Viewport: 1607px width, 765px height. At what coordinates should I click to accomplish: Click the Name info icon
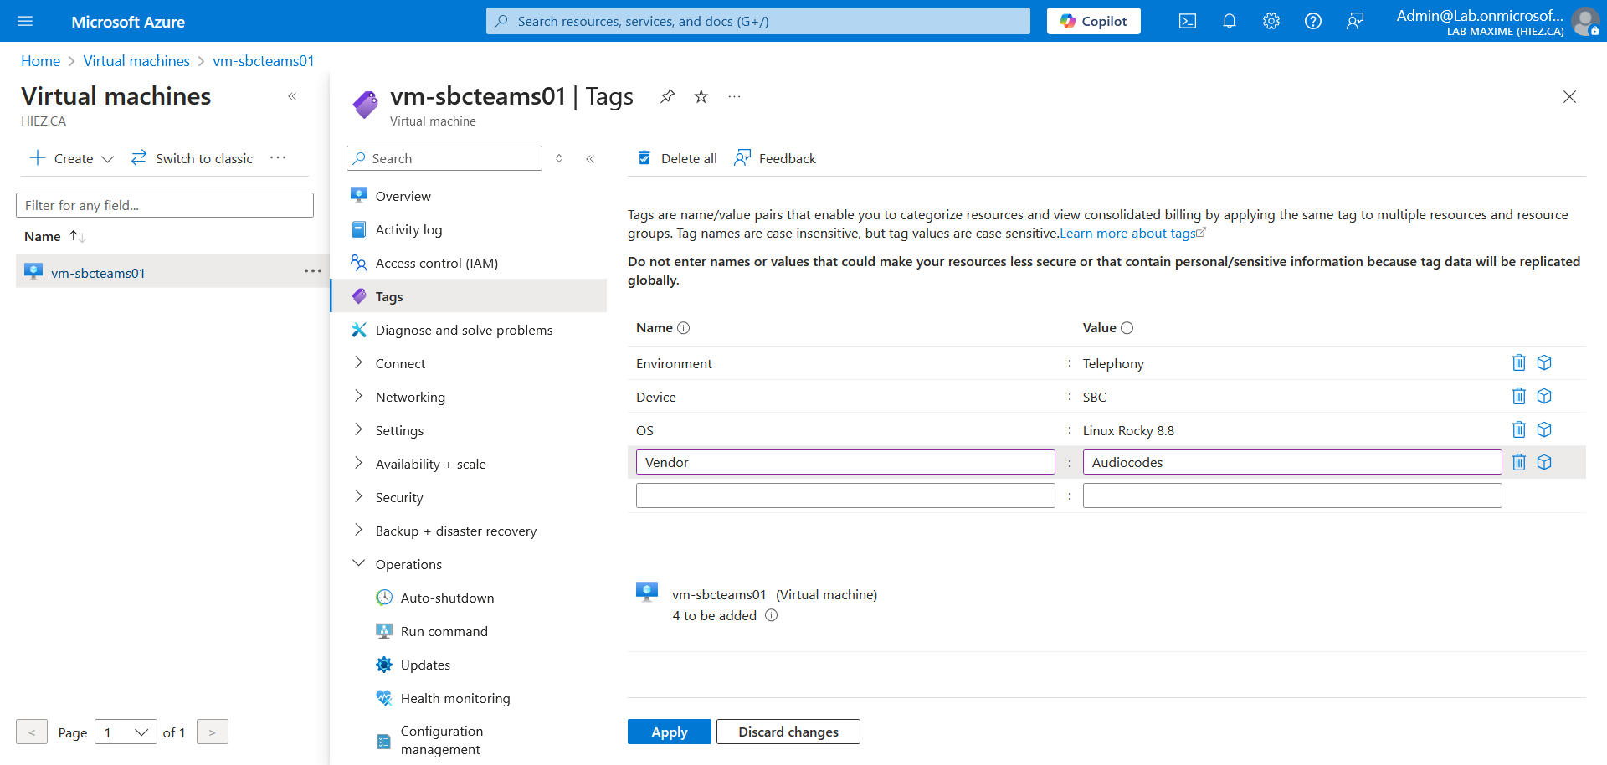click(683, 328)
